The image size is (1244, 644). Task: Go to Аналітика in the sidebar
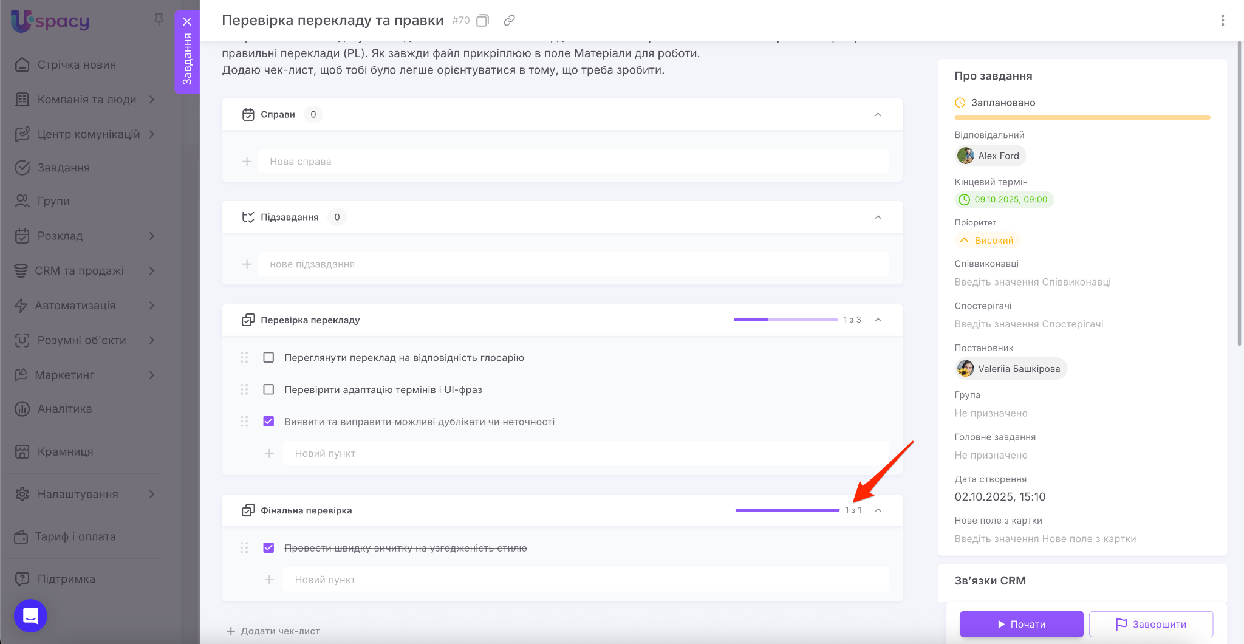pyautogui.click(x=64, y=409)
